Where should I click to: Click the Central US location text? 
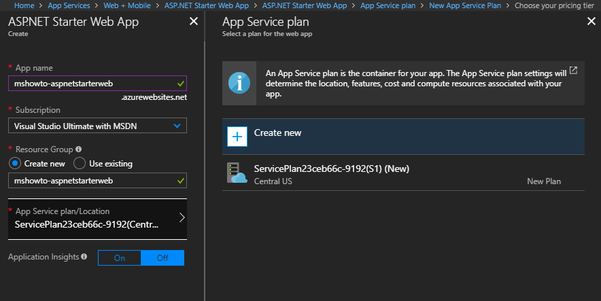(x=273, y=181)
